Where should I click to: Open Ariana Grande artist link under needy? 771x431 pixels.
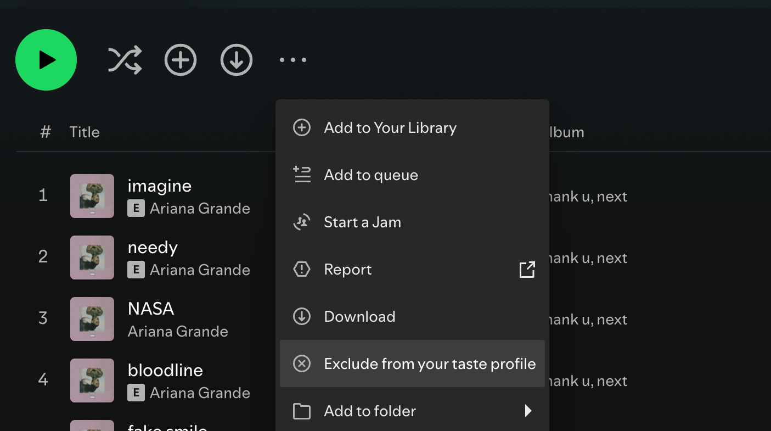tap(200, 270)
